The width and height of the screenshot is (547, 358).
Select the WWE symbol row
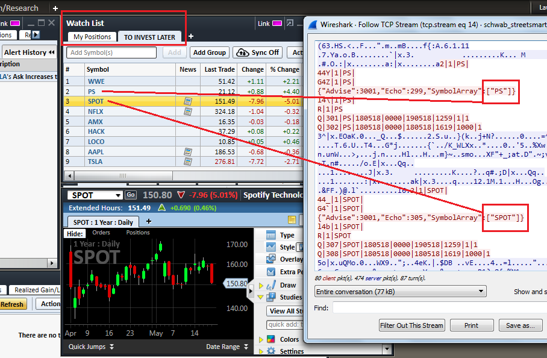pyautogui.click(x=183, y=81)
